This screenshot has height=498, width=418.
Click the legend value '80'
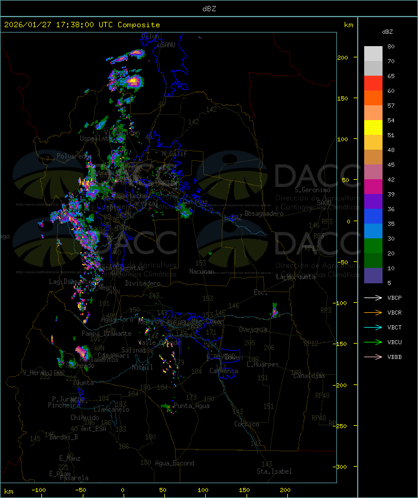click(x=391, y=46)
